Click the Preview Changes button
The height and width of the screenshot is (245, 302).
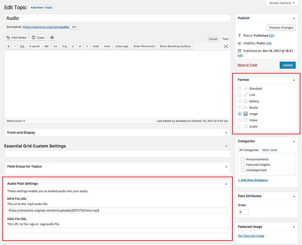point(281,28)
